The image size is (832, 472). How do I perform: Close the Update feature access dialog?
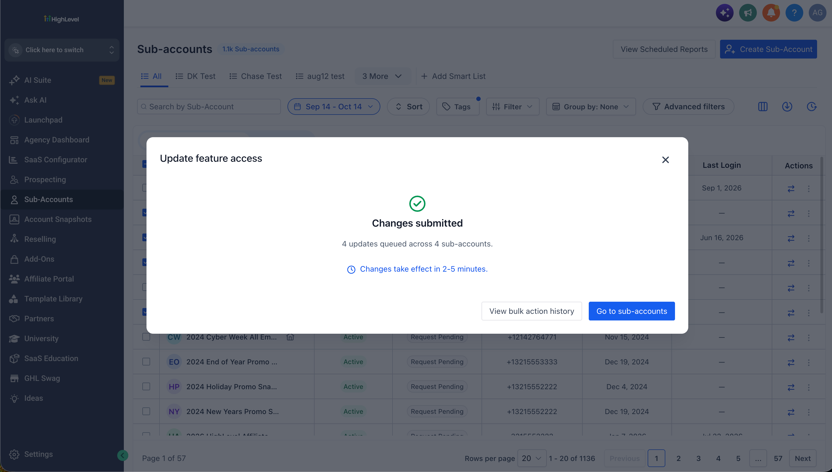tap(666, 160)
